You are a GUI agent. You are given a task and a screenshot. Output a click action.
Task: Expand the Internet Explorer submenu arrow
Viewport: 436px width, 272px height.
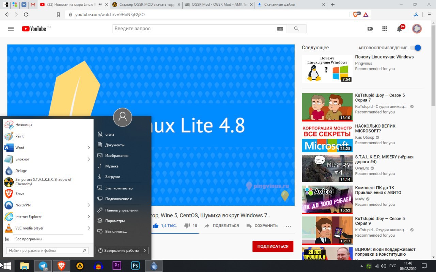(x=89, y=217)
